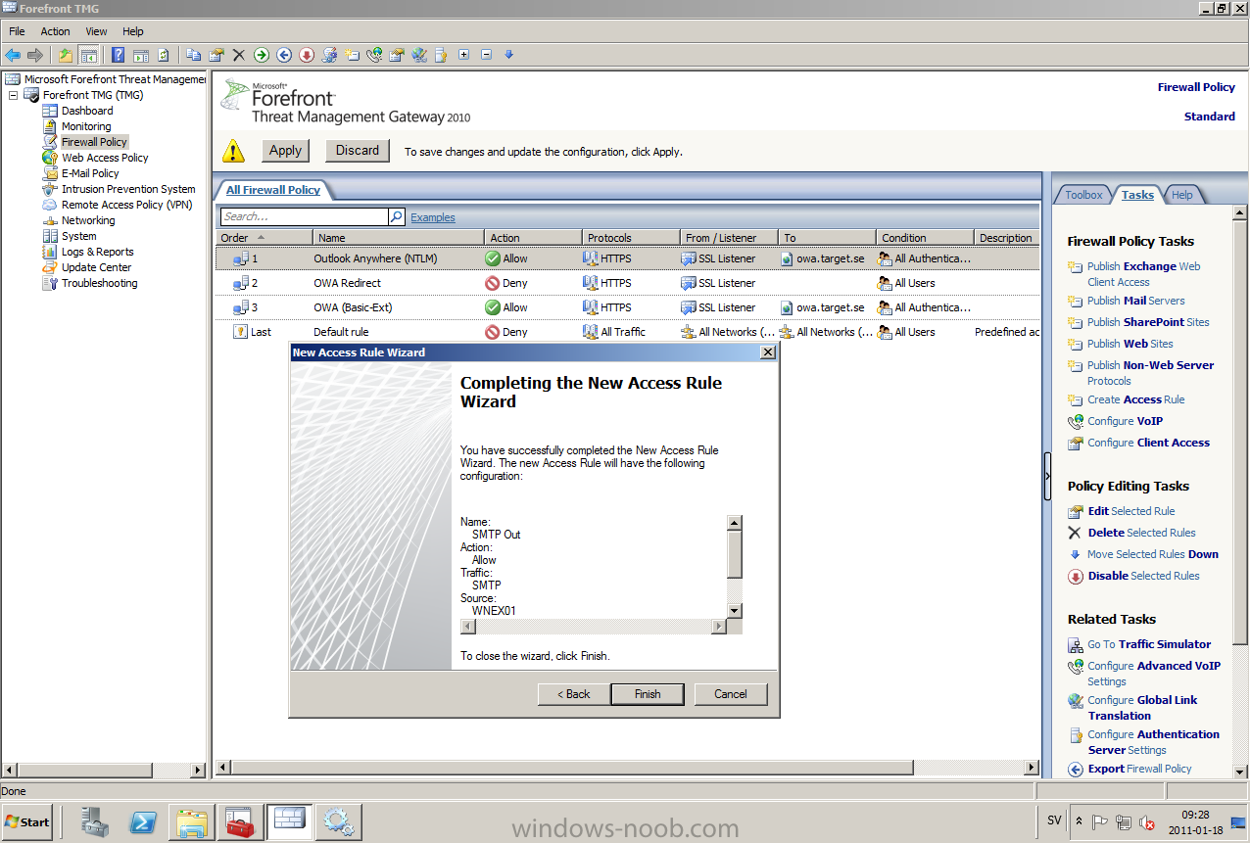Click Finish in the wizard

click(x=648, y=694)
